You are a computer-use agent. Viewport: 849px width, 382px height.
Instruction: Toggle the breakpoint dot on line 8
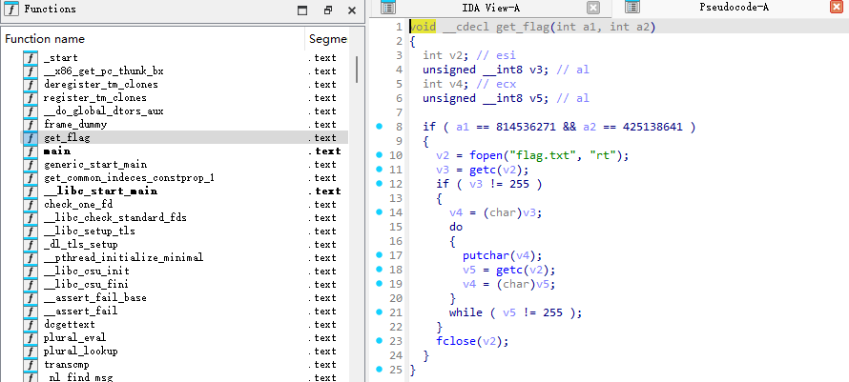(379, 127)
